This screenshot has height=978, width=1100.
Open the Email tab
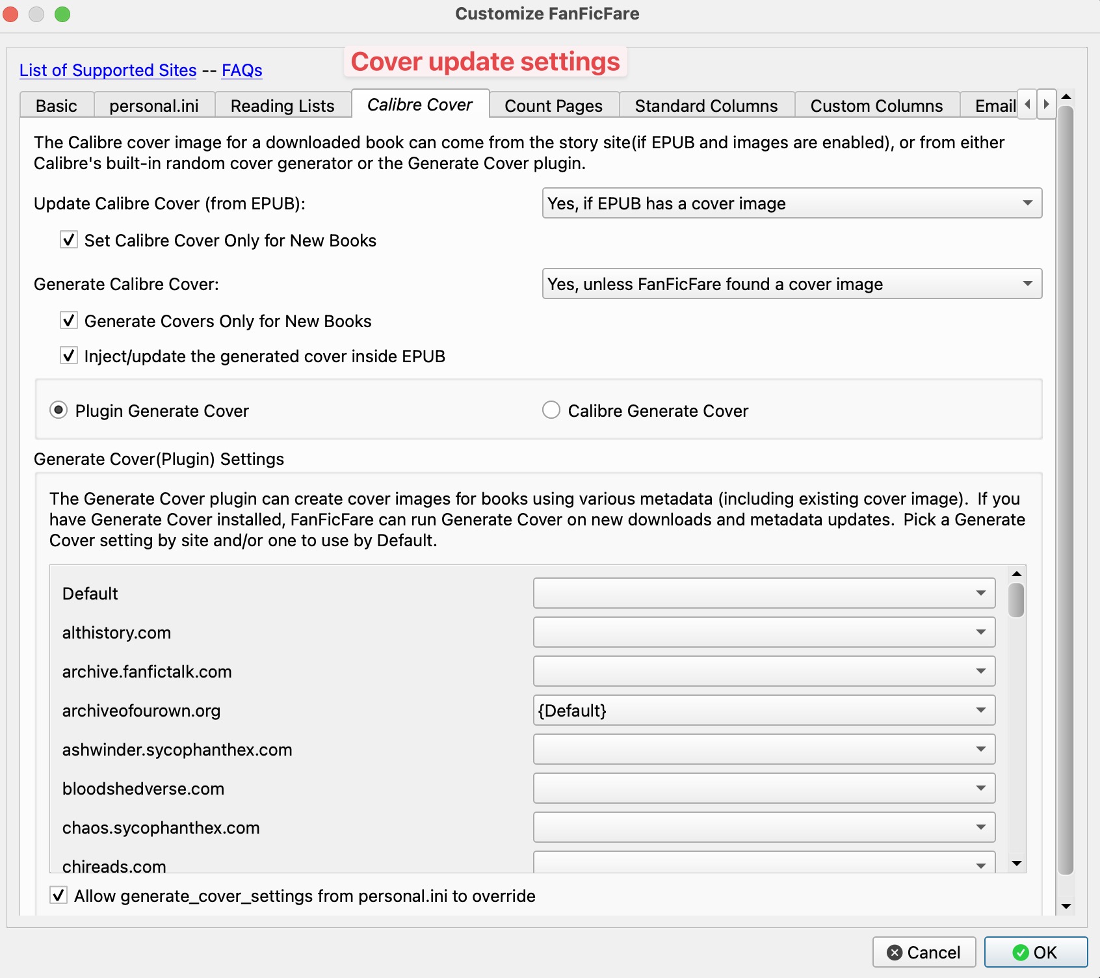(x=989, y=105)
